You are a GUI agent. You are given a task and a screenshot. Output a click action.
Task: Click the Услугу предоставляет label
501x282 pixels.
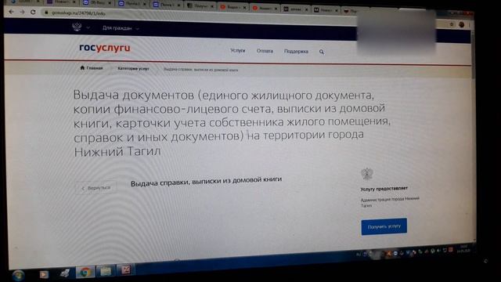tap(384, 189)
